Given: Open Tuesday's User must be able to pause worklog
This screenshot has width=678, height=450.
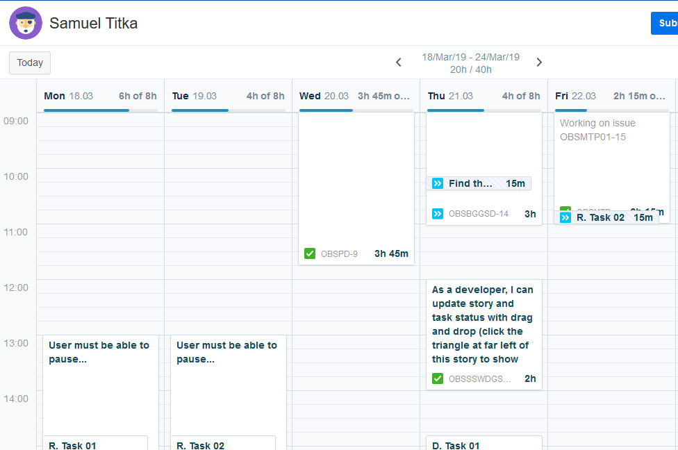Looking at the screenshot, I should coord(229,385).
